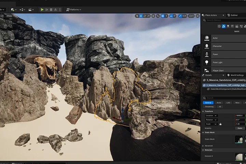Open play options three-dot menu

point(60,10)
